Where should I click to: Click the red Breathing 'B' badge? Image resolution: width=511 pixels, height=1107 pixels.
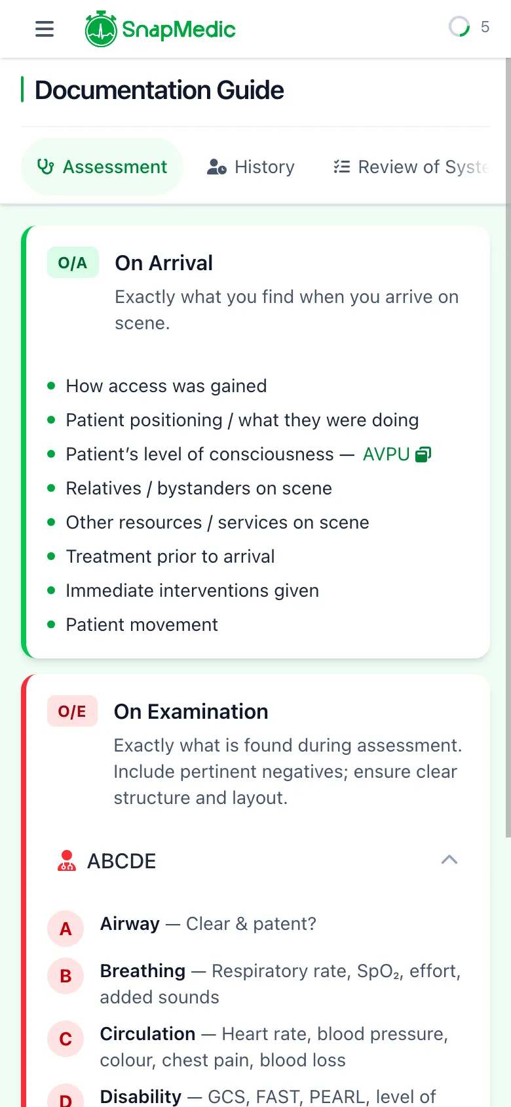[66, 976]
